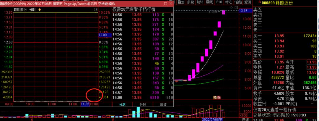
Task: Open the 数值 tab
Action: click(x=163, y=104)
